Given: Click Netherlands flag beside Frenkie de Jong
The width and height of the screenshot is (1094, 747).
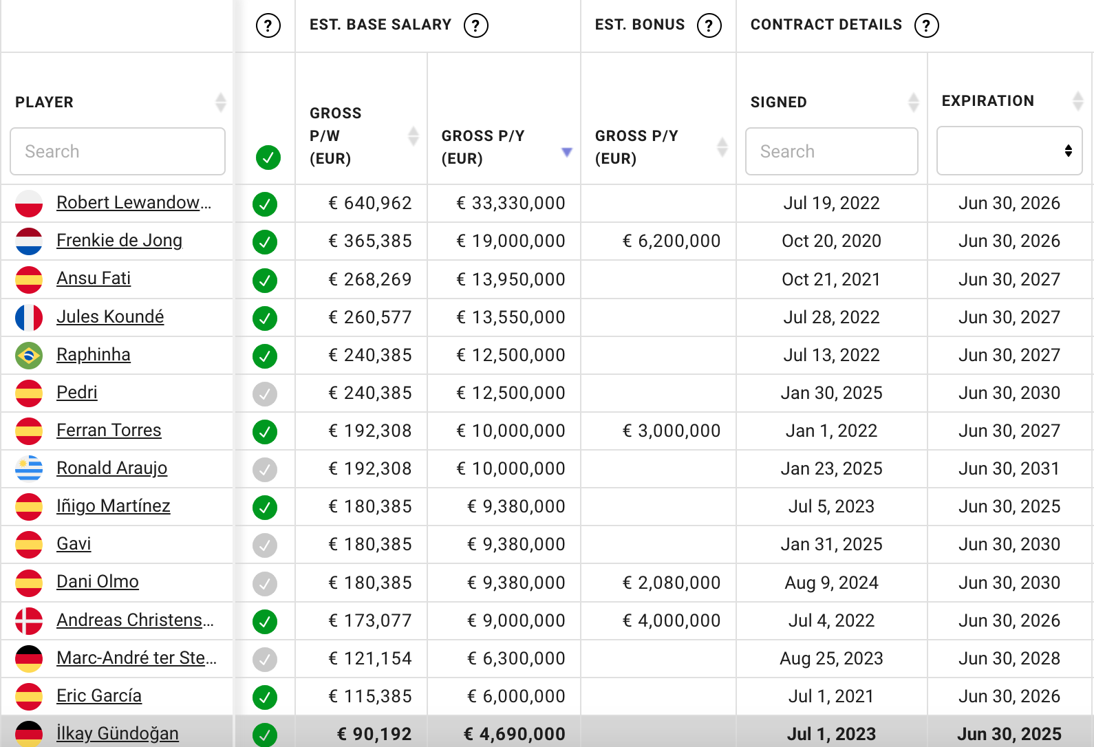Looking at the screenshot, I should pyautogui.click(x=29, y=241).
